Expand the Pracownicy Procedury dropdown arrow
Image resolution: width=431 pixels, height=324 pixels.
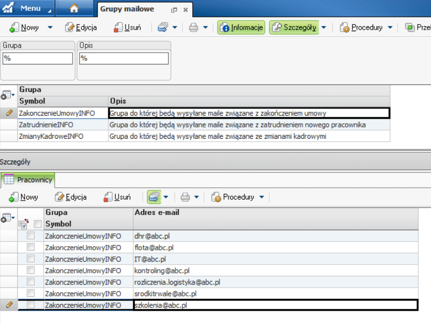coord(262,197)
